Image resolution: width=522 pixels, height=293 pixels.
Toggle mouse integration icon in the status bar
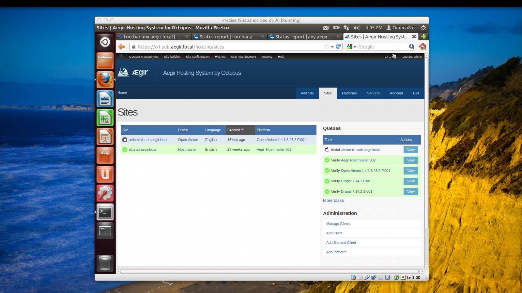(x=397, y=277)
